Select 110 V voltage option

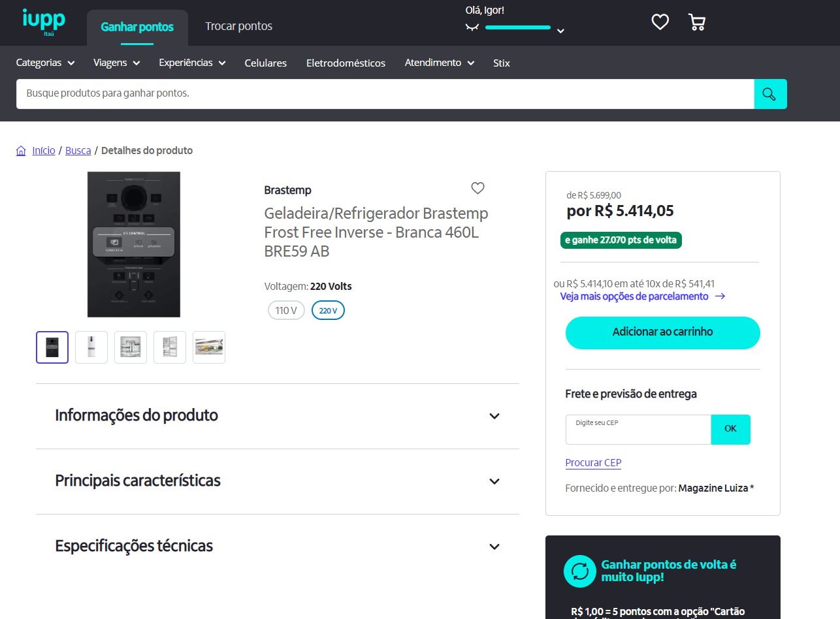[286, 310]
